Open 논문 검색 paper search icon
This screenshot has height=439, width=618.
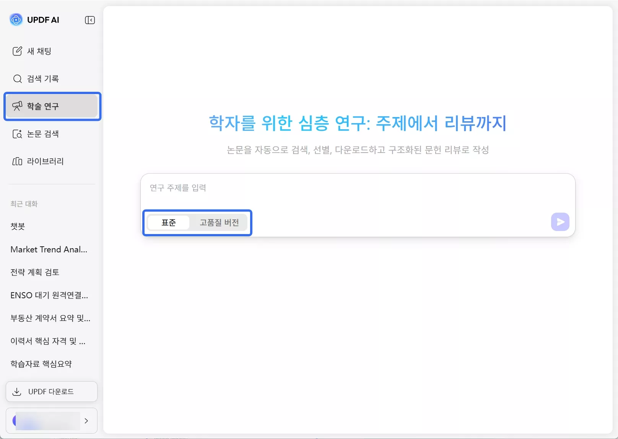17,134
